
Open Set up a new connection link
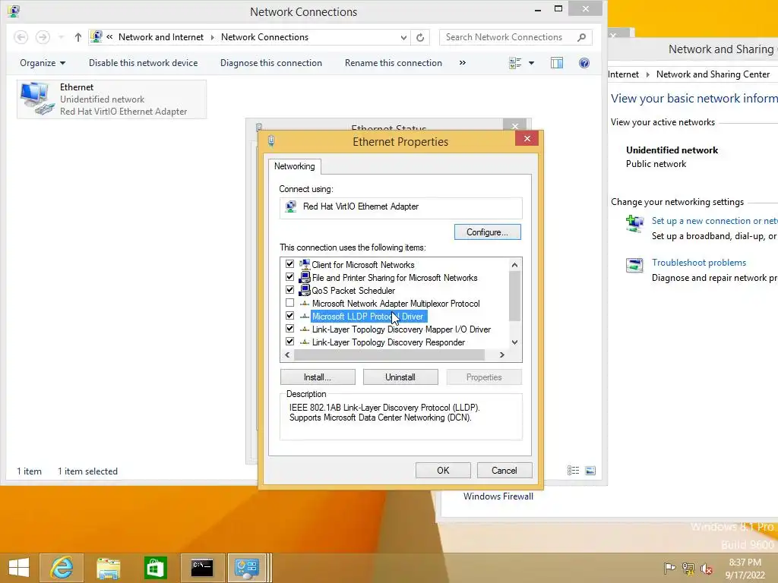click(714, 221)
